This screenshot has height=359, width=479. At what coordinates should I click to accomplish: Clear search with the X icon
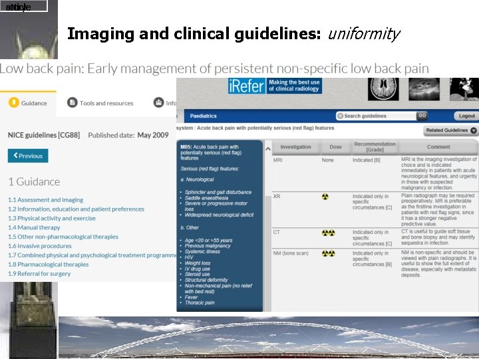tap(340, 116)
